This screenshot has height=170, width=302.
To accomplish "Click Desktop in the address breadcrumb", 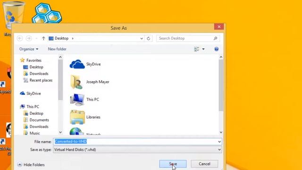I will [x=61, y=38].
